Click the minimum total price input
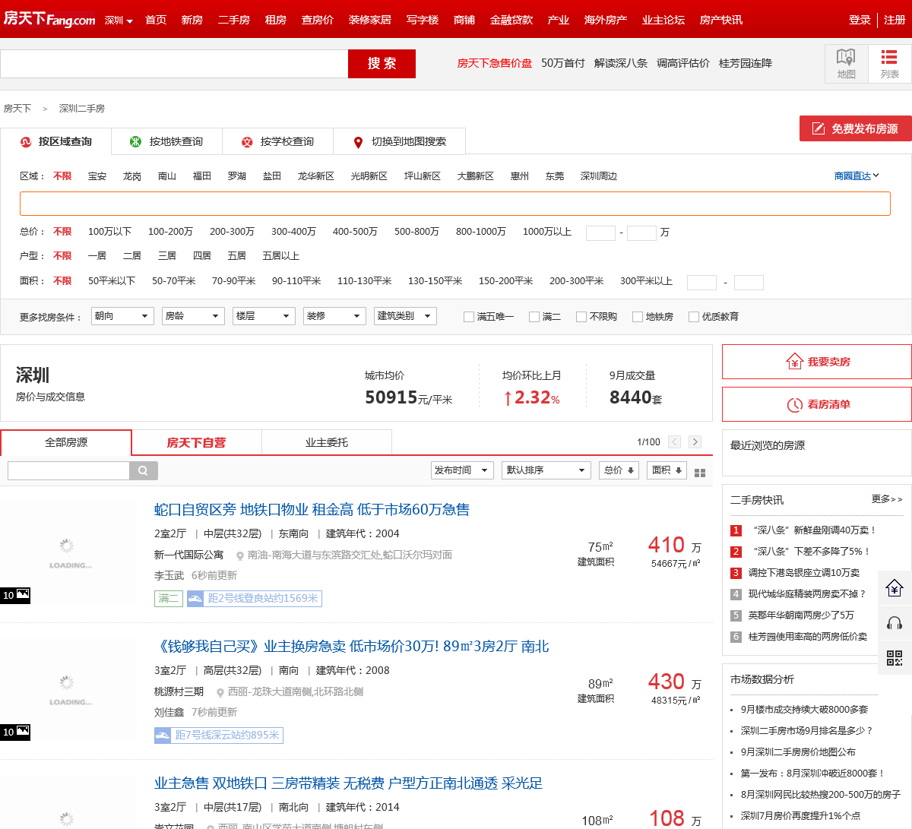 point(600,233)
